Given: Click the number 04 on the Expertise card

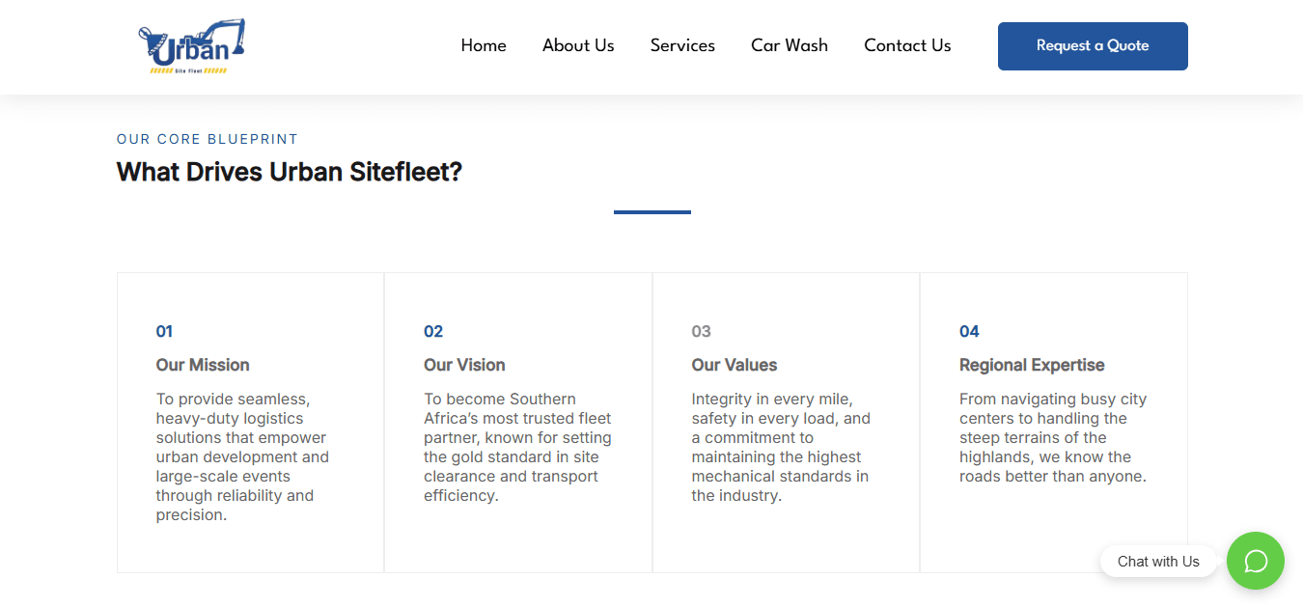Looking at the screenshot, I should point(968,331).
